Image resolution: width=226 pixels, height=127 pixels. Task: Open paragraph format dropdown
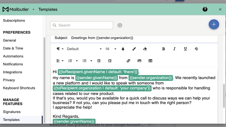pos(60,49)
